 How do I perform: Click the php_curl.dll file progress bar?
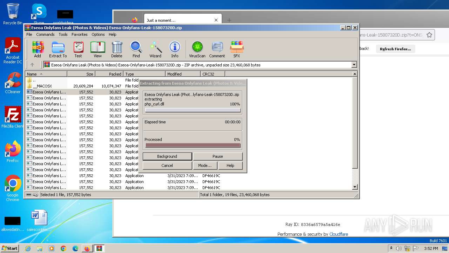click(193, 110)
